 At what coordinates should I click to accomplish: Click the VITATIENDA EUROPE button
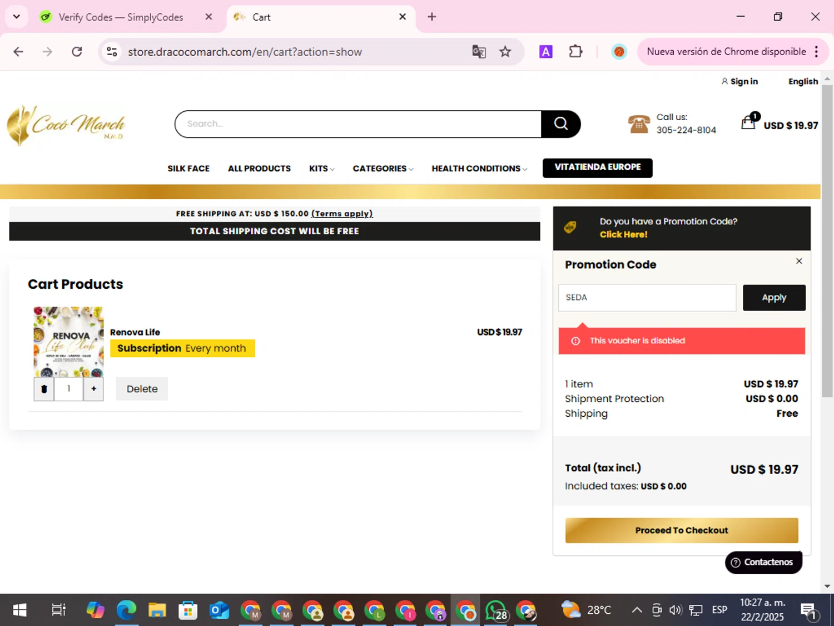tap(597, 167)
